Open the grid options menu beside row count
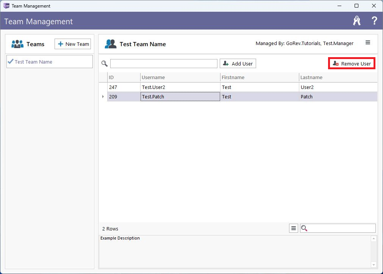The image size is (383, 274). [x=293, y=228]
